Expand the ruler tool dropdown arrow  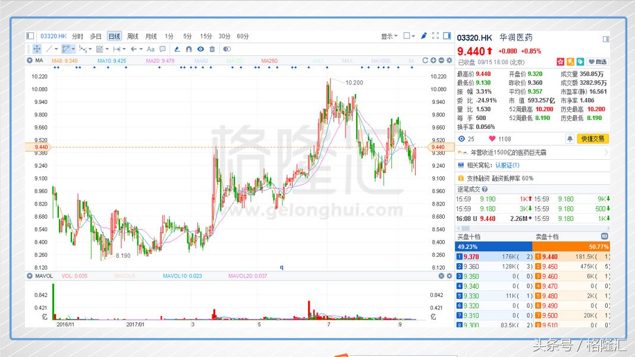coord(124,49)
